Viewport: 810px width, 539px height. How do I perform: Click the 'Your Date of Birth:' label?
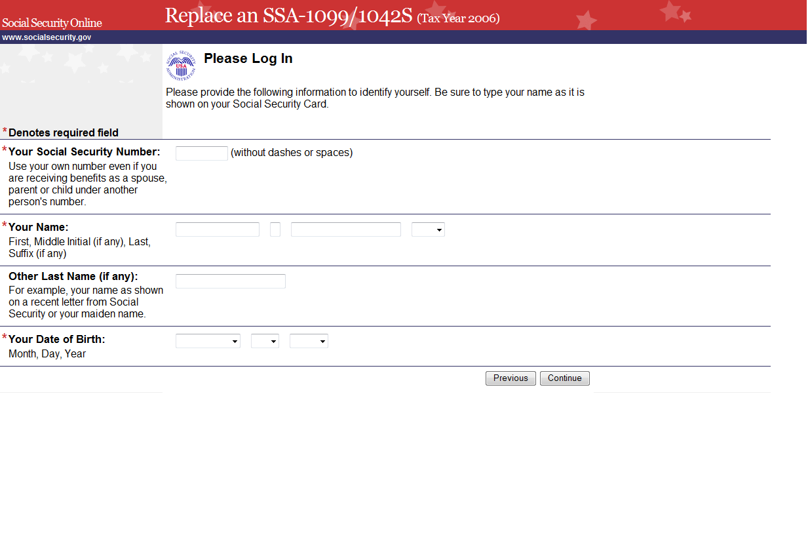pyautogui.click(x=56, y=340)
